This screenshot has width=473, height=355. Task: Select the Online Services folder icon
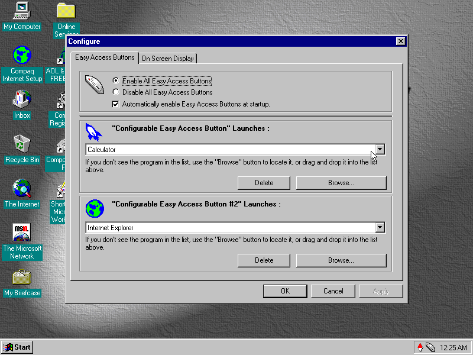tap(66, 11)
